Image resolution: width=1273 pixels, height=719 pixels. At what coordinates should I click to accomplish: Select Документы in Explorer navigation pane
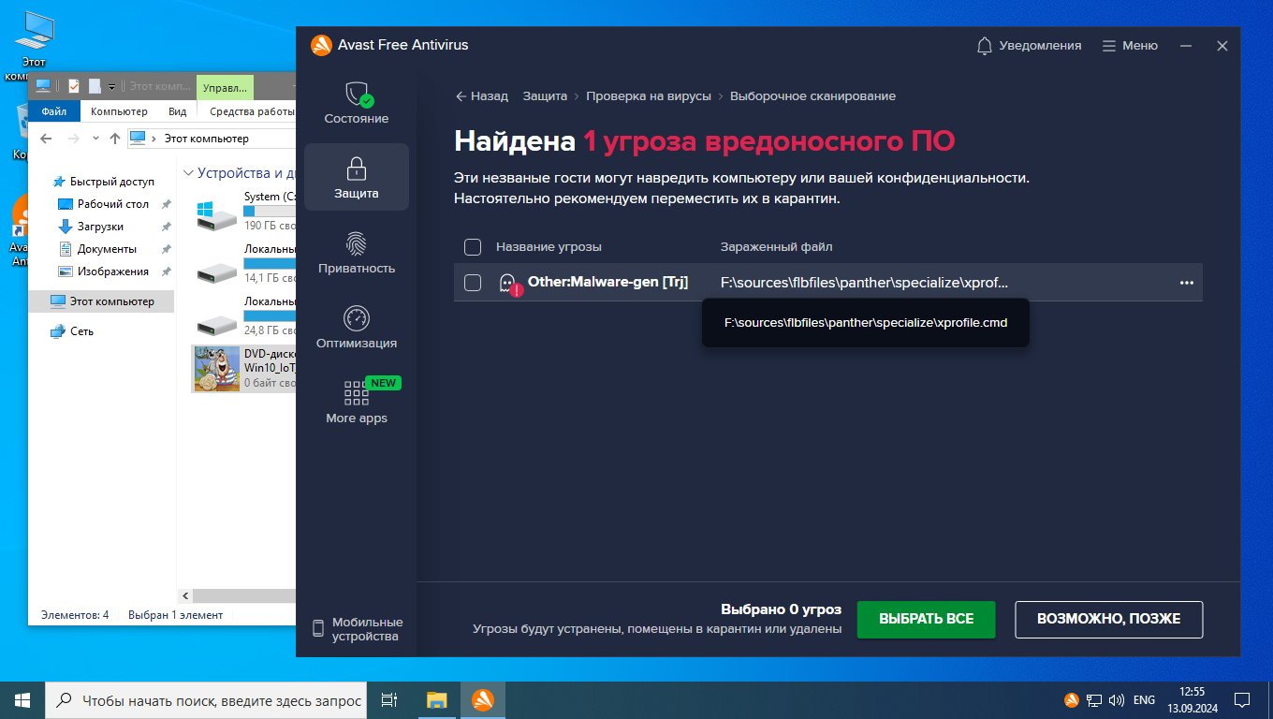coord(107,249)
